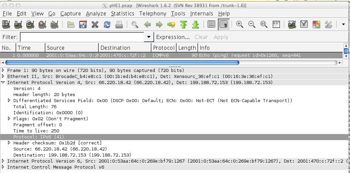Sort by the No. column header

8,48
